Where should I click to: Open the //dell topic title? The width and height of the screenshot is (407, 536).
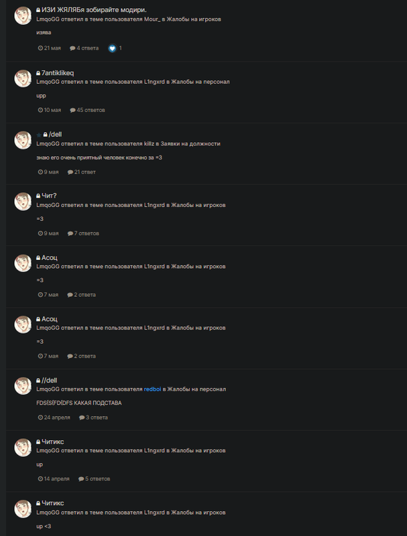(x=49, y=380)
